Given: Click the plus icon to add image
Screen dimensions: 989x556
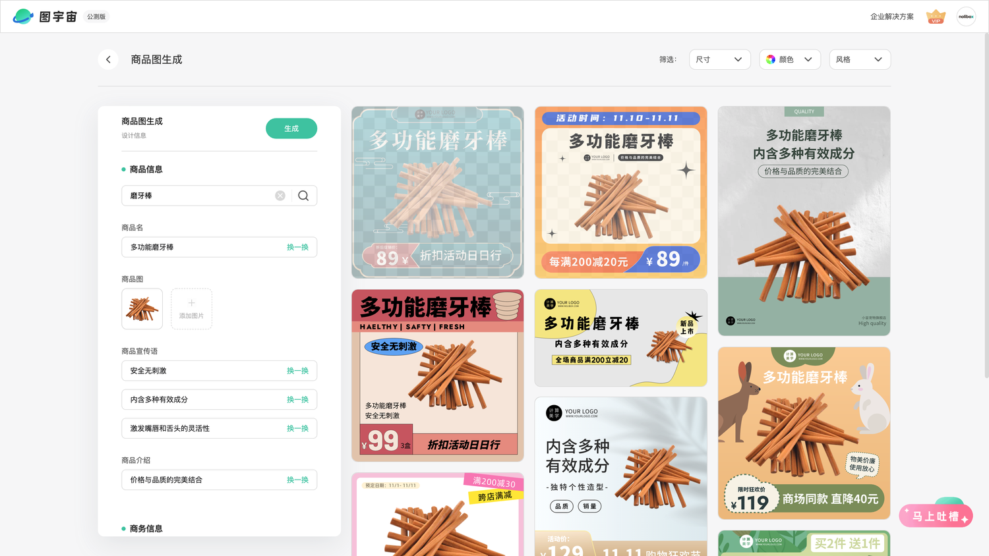Looking at the screenshot, I should (x=191, y=303).
